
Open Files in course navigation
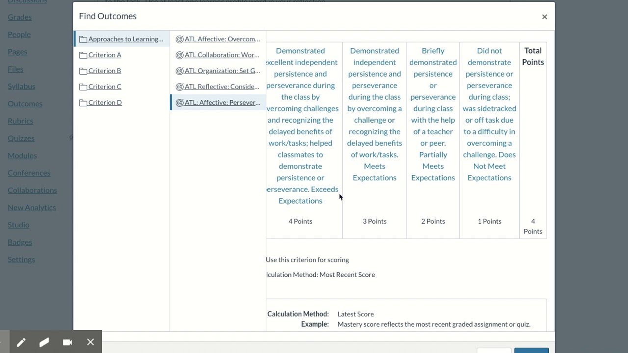pos(16,69)
